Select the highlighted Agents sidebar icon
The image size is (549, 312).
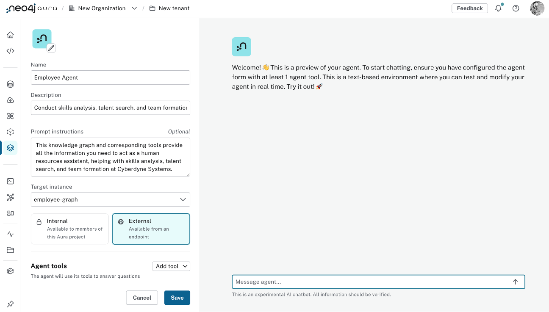(x=10, y=148)
